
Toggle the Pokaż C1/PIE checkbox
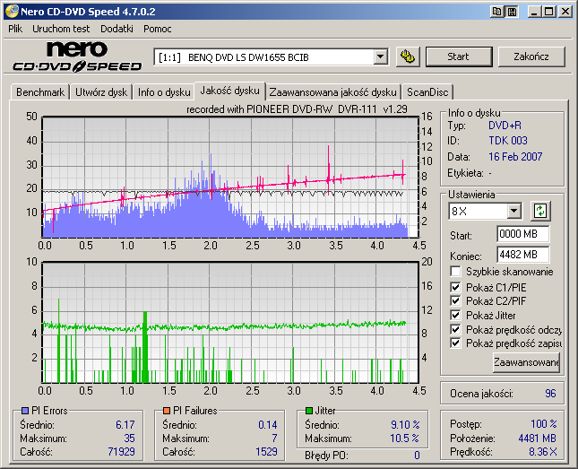455,287
